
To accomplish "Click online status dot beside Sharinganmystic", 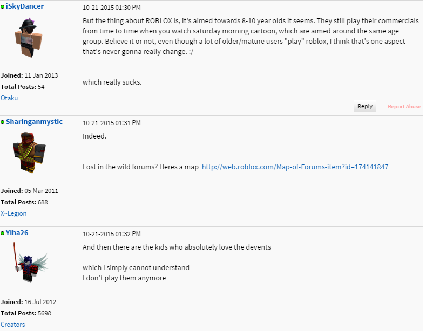I will click(3, 122).
